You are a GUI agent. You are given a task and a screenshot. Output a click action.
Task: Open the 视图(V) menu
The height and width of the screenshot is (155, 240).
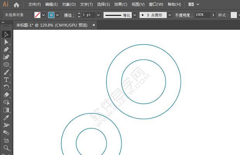[138, 4]
